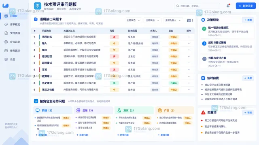Open the ⋯ actions for 历史兼容 row
Screen dimensions: 259x145
[x=189, y=83]
